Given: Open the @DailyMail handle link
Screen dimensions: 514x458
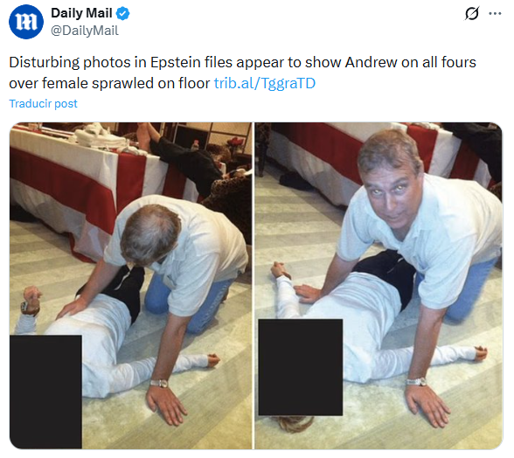Looking at the screenshot, I should click(x=85, y=31).
